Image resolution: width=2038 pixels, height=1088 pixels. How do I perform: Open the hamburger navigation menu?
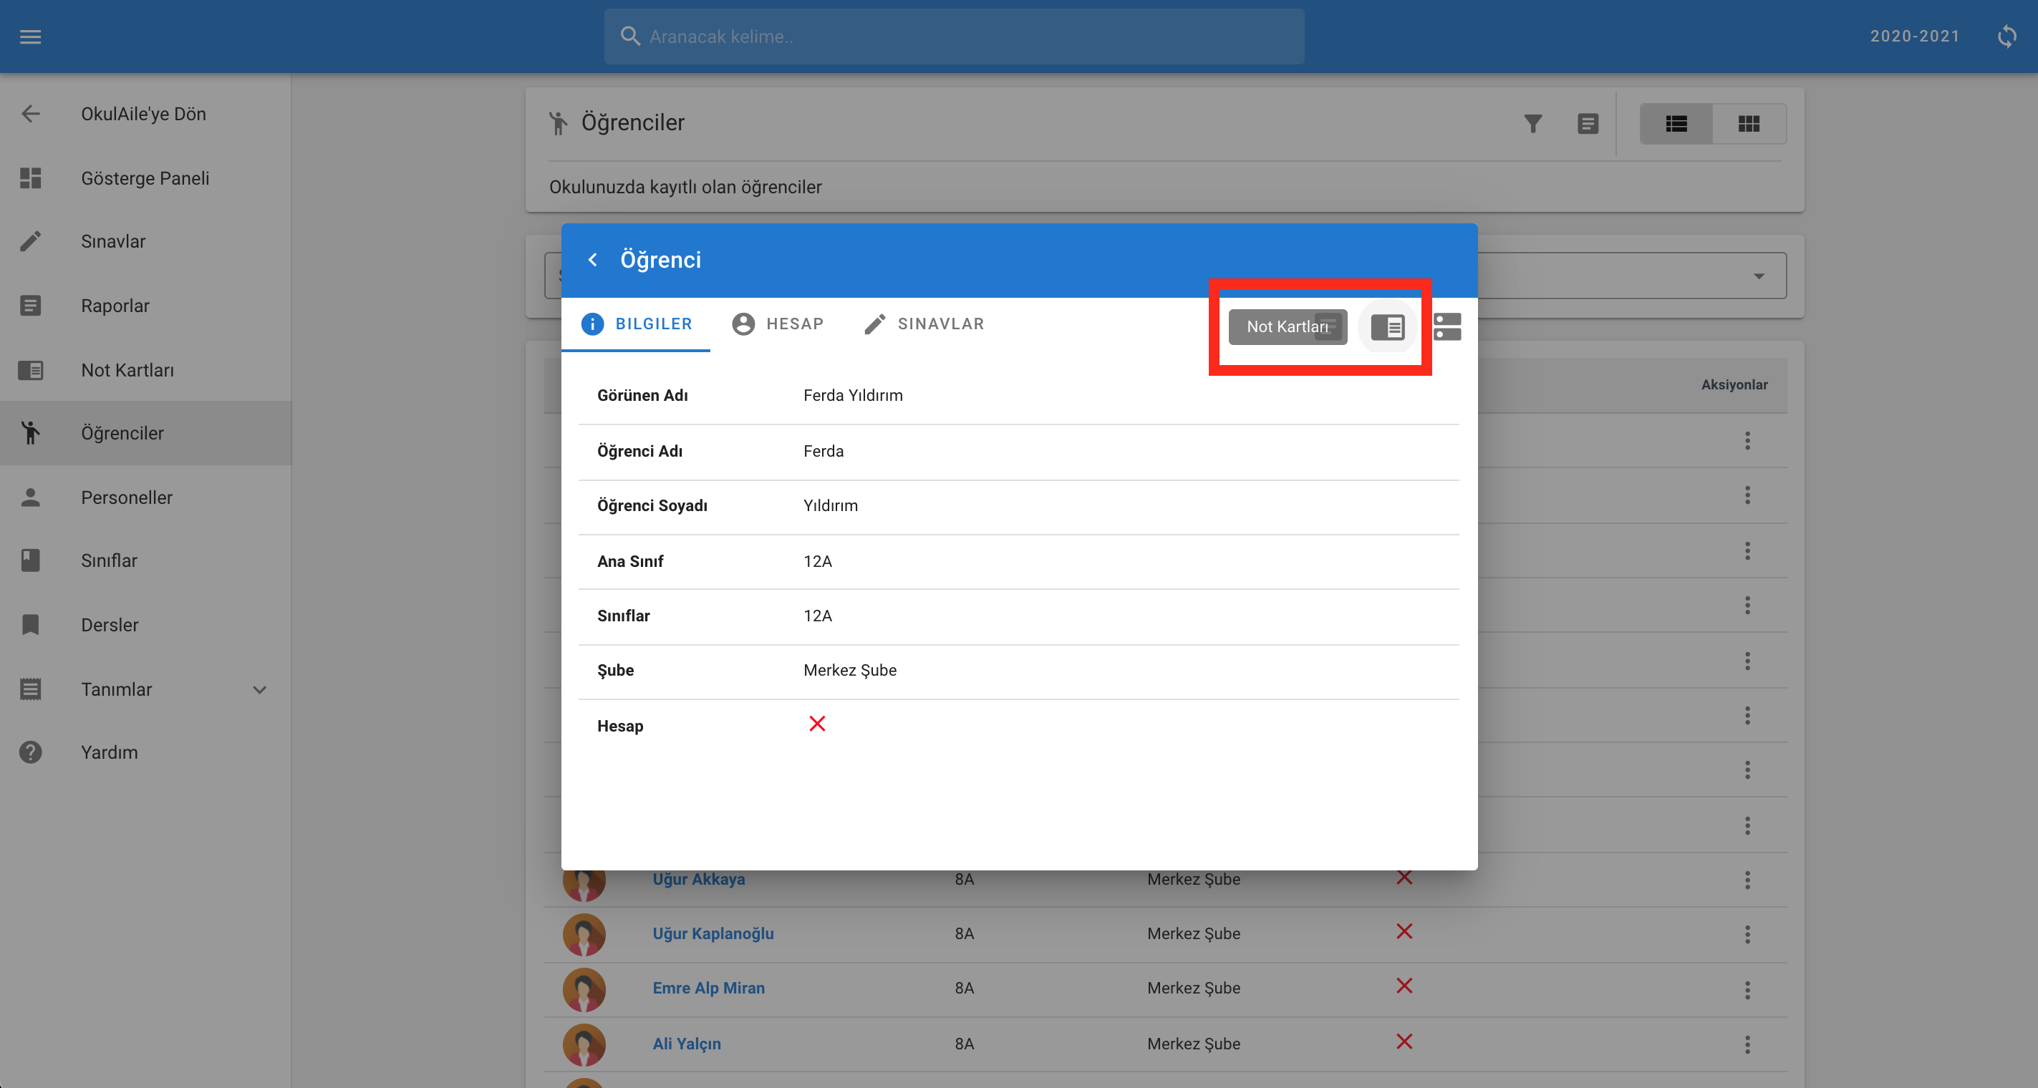pos(30,37)
